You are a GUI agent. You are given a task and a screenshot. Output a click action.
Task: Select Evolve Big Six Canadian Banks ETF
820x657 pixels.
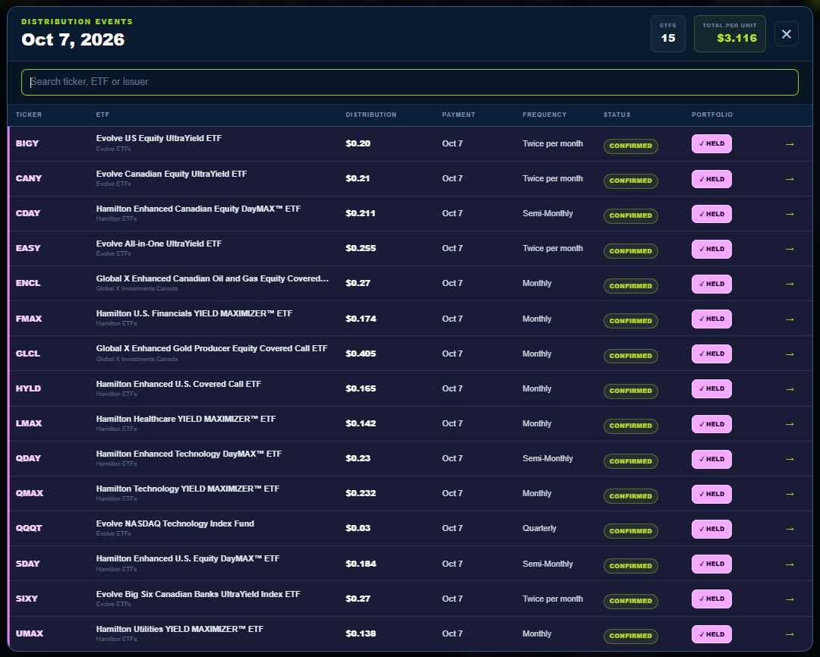[198, 594]
